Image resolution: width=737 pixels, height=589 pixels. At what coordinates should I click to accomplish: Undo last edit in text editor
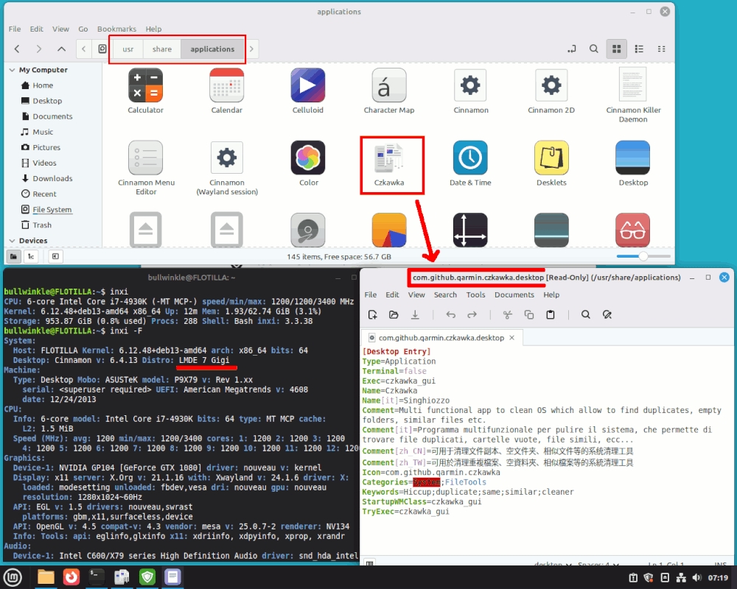tap(451, 314)
